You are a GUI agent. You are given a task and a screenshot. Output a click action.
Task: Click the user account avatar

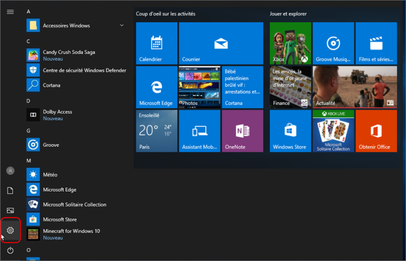coord(11,171)
